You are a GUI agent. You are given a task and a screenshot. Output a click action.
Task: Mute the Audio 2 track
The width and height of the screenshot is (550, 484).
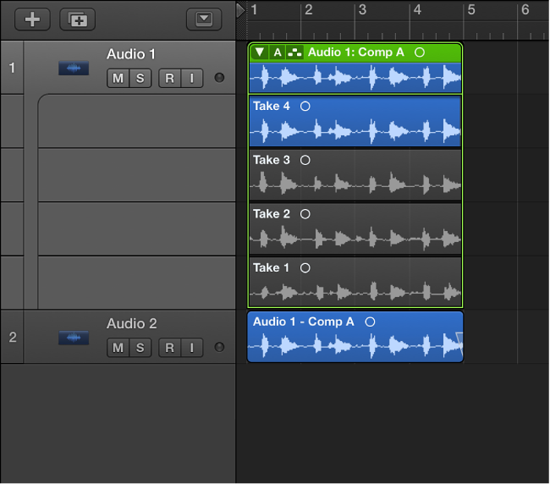(x=118, y=348)
